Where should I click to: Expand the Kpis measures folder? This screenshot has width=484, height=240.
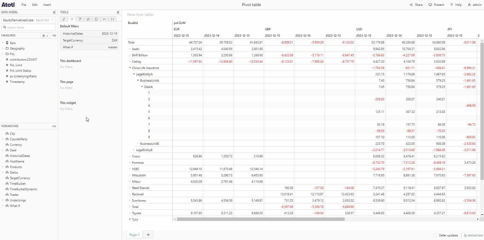click(3, 43)
